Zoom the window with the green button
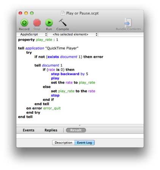160x170 pixels. [32, 13]
